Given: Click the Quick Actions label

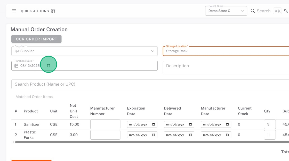Looking at the screenshot, I should (35, 11).
